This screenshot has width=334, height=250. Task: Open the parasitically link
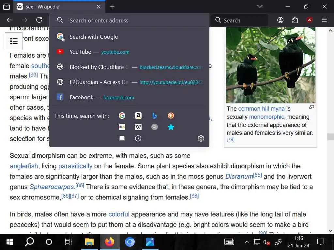click(75, 166)
